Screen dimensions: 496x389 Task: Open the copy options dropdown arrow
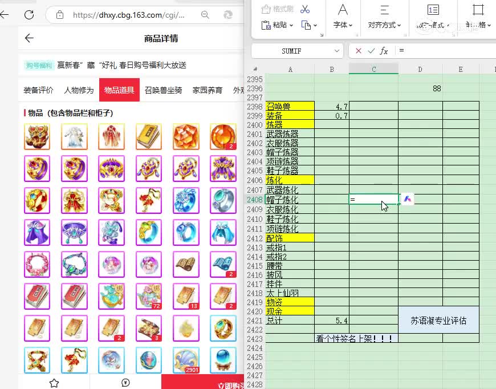(315, 25)
